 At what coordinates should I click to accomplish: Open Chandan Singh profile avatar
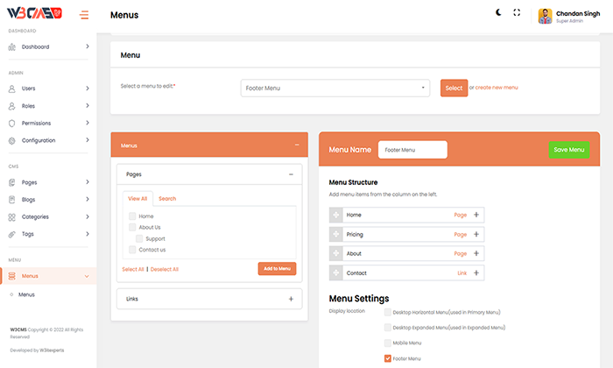click(545, 15)
